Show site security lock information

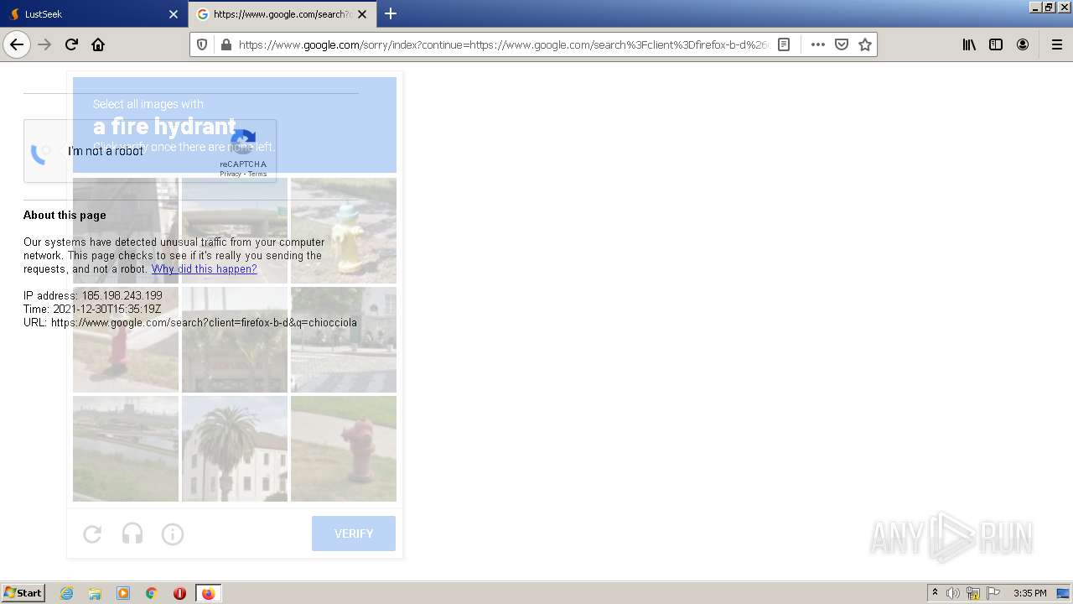pyautogui.click(x=225, y=44)
